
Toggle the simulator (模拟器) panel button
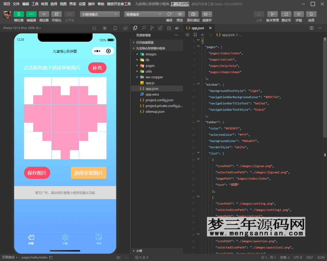click(x=19, y=14)
